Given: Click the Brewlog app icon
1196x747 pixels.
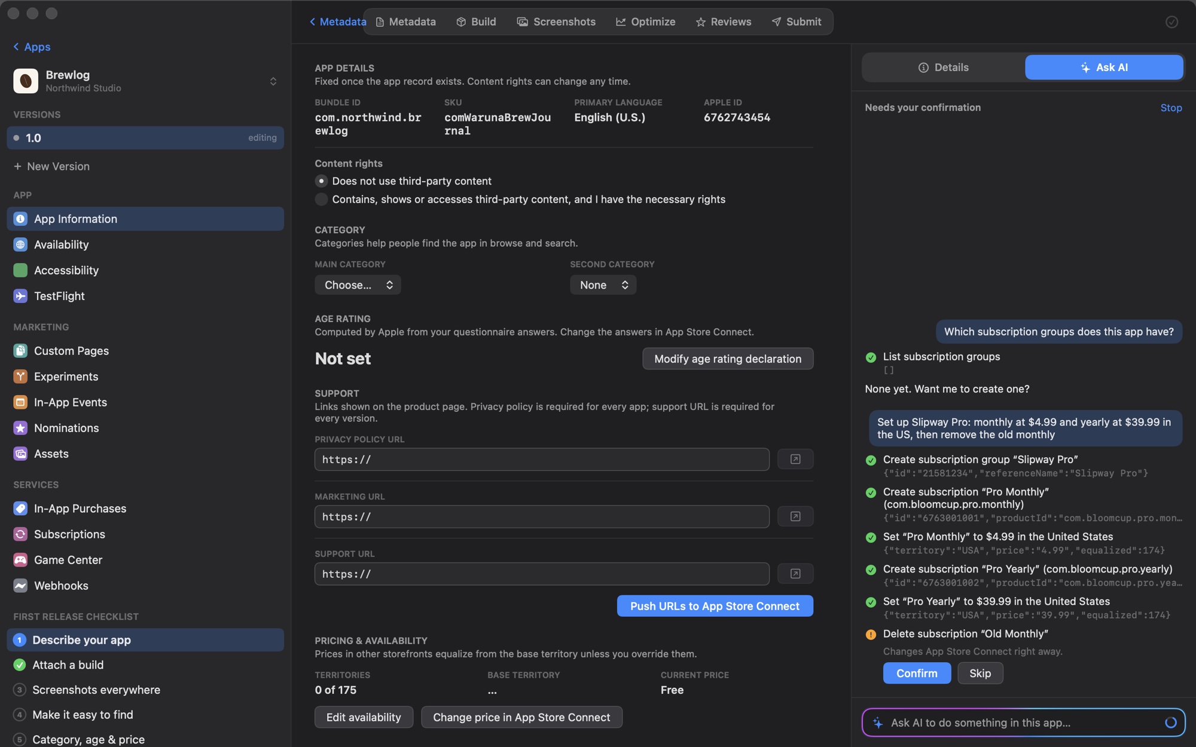Looking at the screenshot, I should [x=26, y=81].
